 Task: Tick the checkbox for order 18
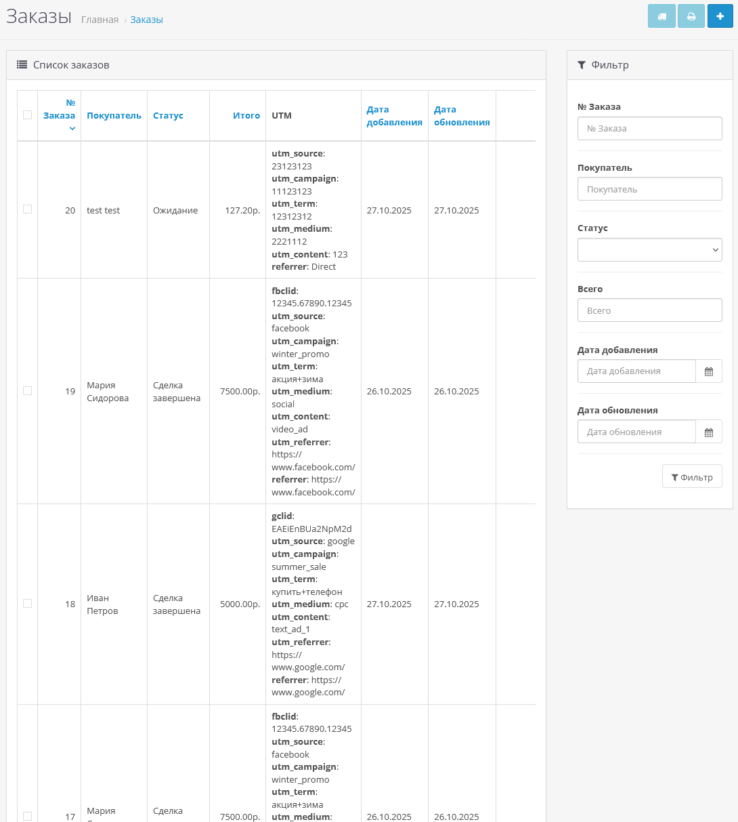pyautogui.click(x=27, y=603)
